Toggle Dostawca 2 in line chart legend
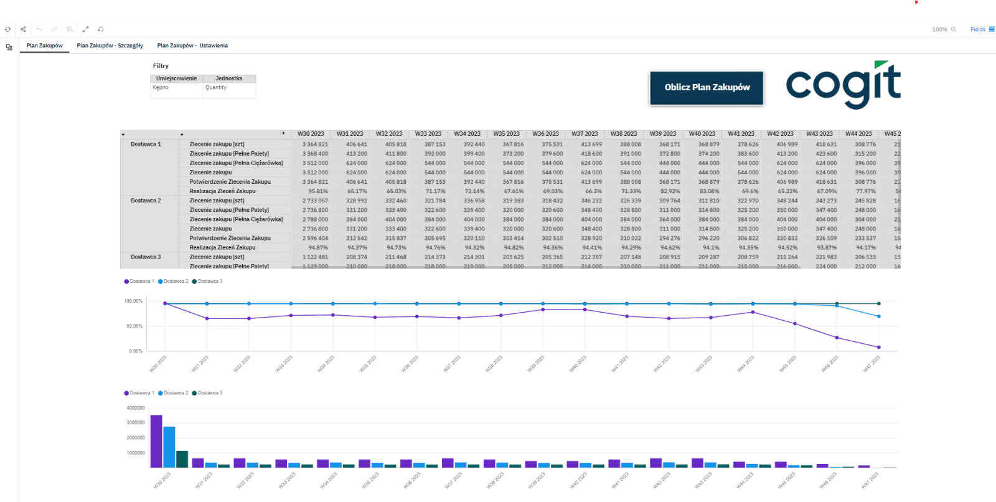The image size is (996, 502). coord(174,282)
